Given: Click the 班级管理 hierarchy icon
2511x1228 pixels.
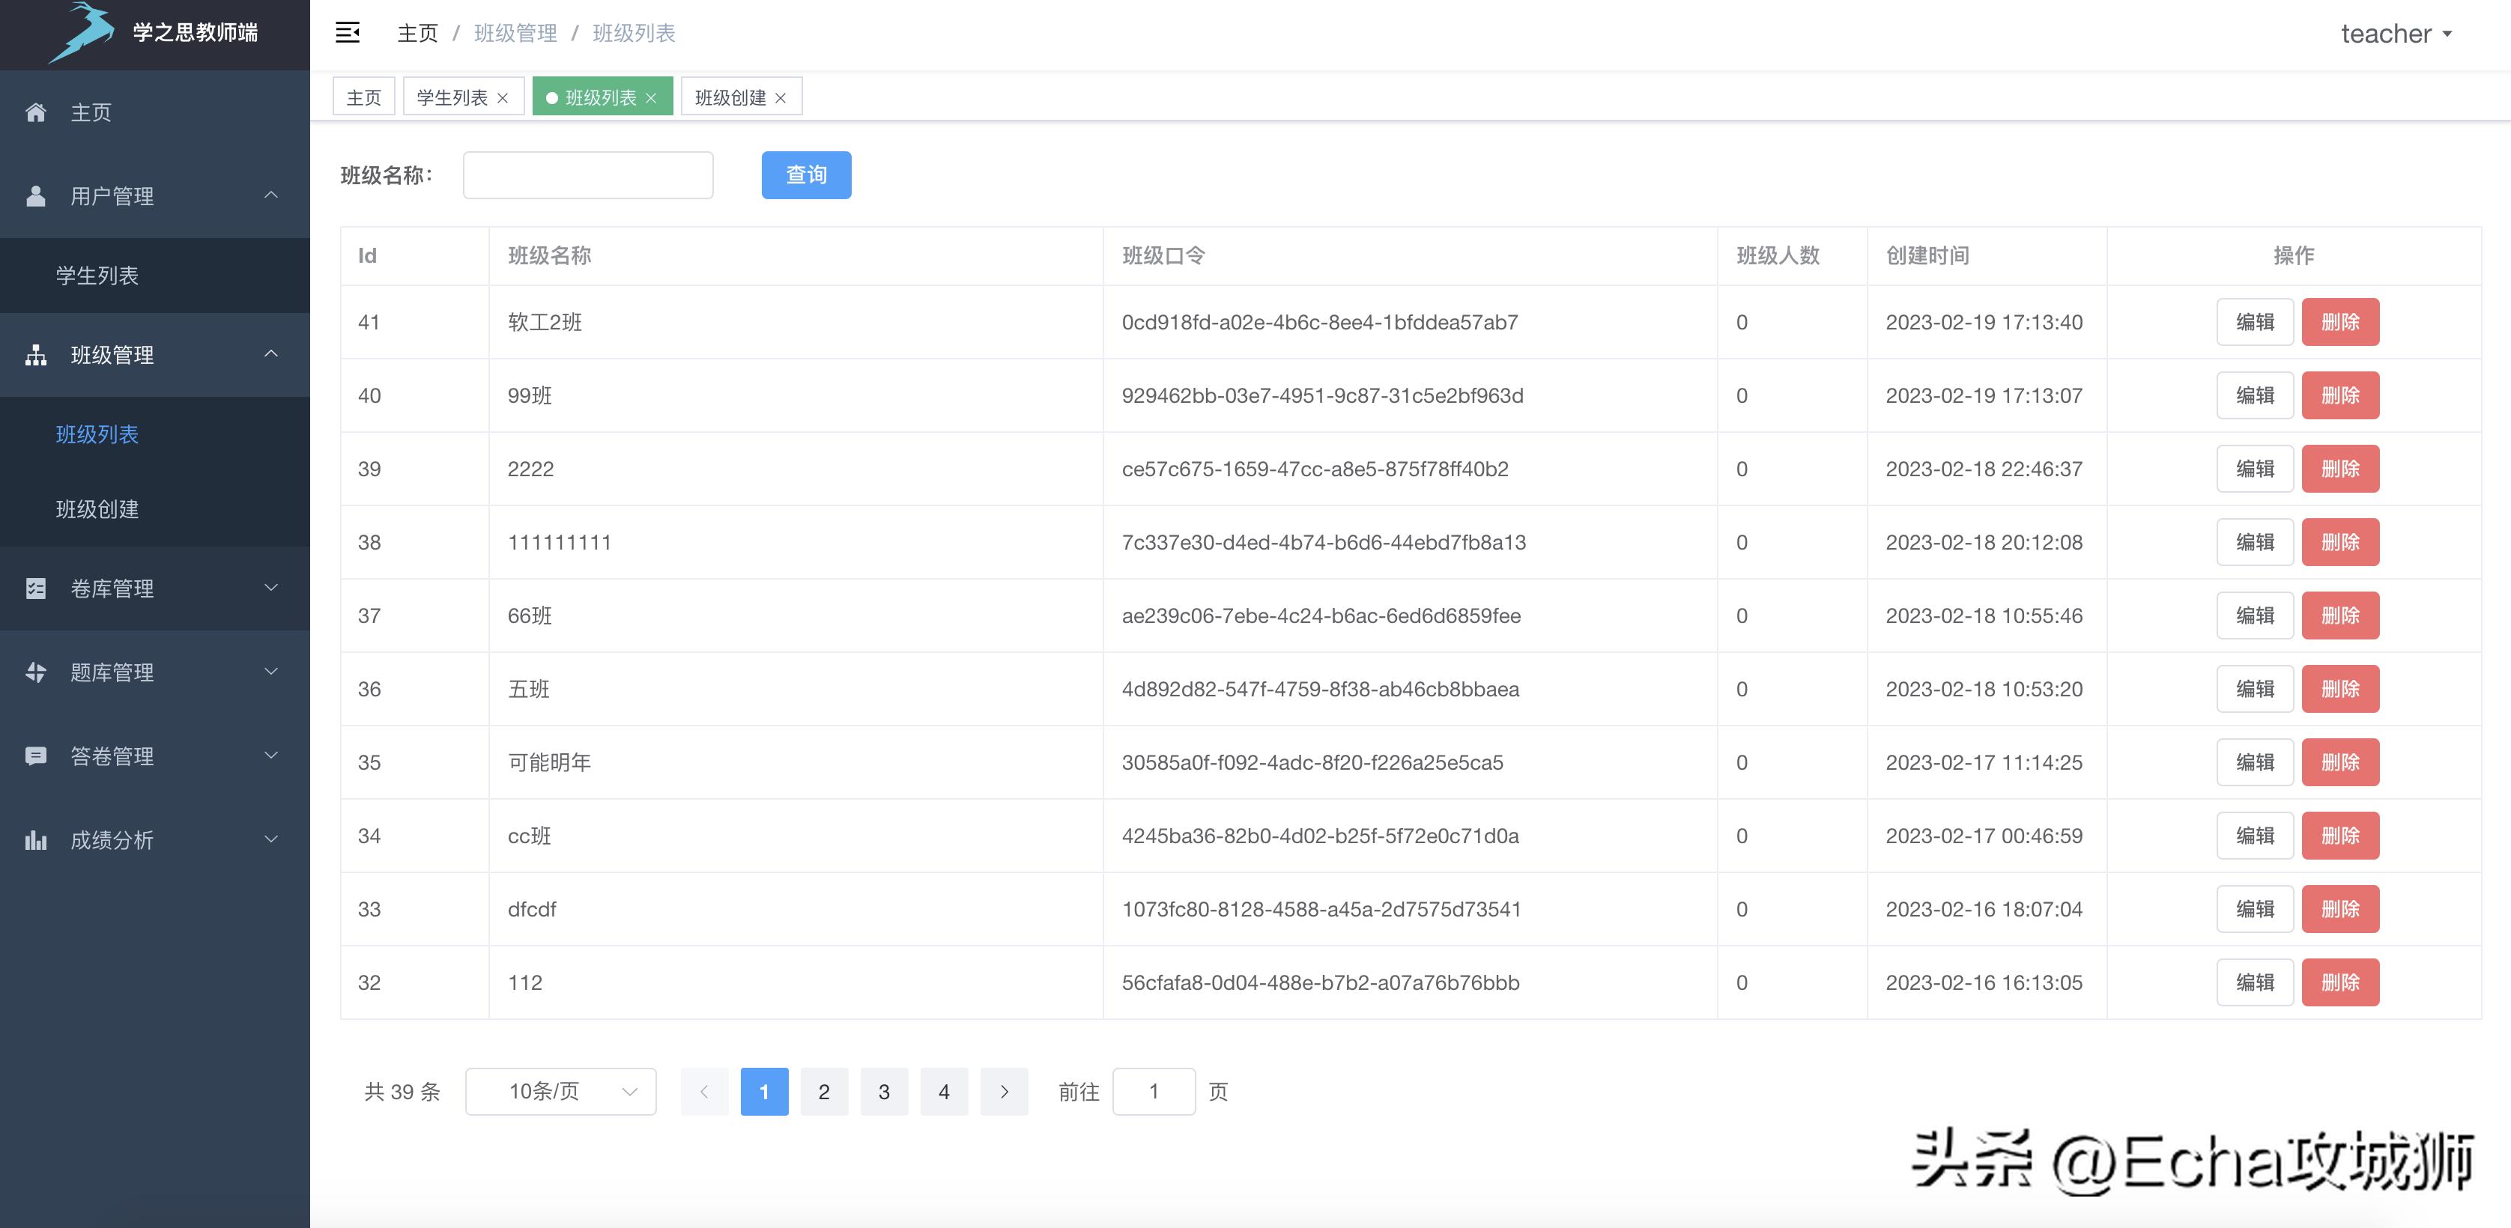Looking at the screenshot, I should [36, 355].
